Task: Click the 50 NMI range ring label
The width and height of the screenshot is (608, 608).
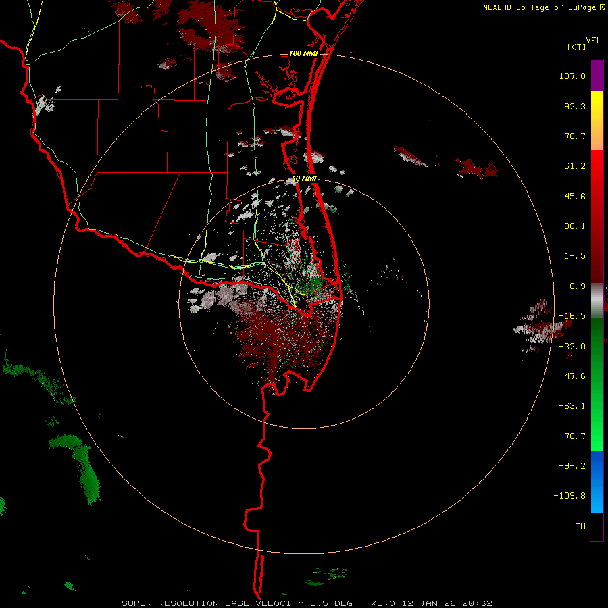Action: click(x=305, y=178)
